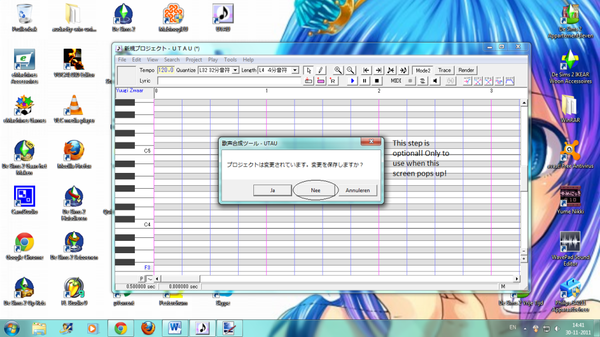
Task: Open the Project menu
Action: pyautogui.click(x=194, y=60)
